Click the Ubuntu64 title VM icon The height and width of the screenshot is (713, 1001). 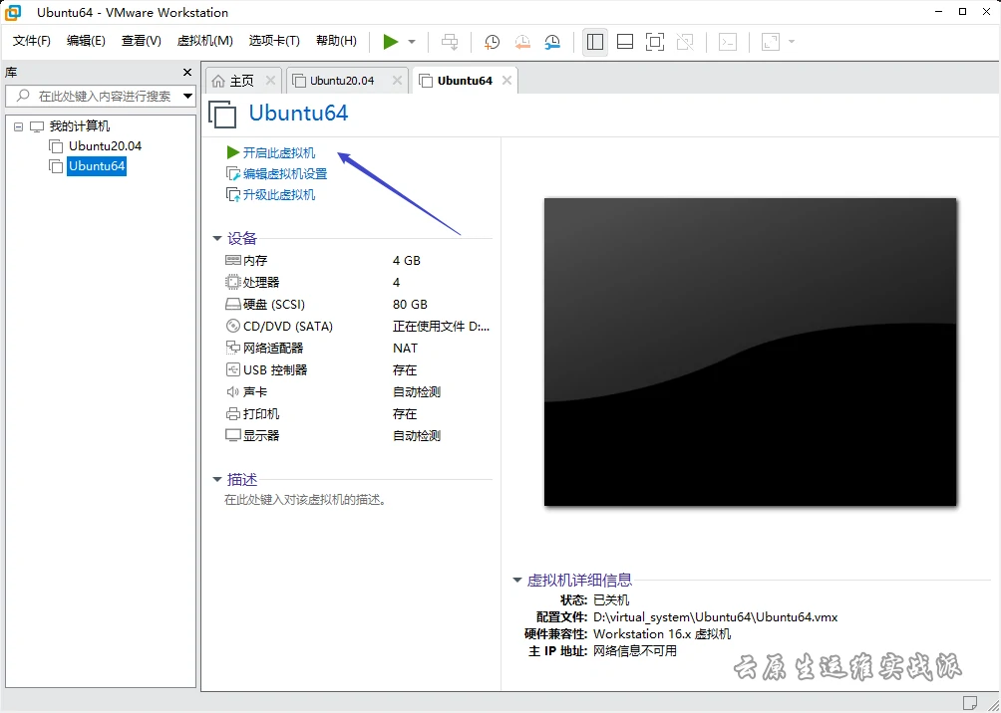pyautogui.click(x=222, y=115)
